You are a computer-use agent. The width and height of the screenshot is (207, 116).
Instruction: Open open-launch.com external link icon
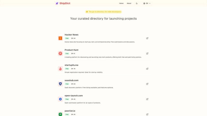147,99
